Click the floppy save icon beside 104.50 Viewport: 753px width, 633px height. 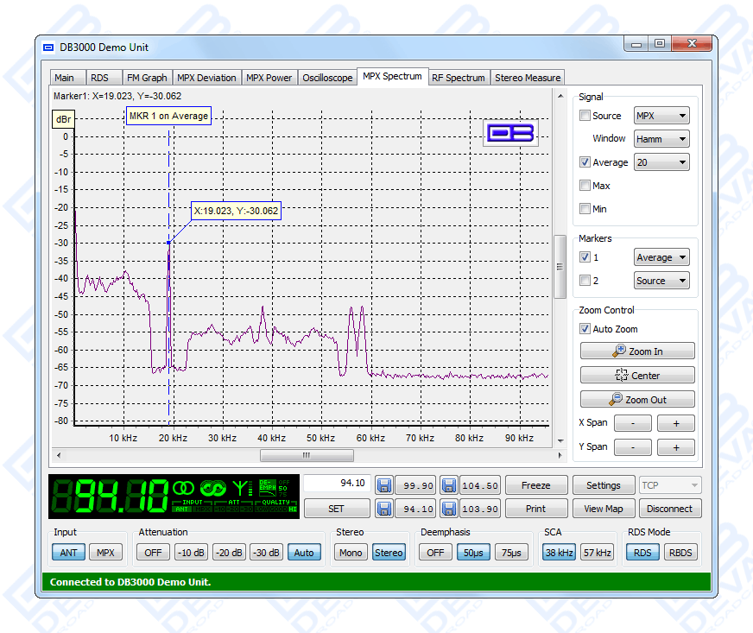click(x=449, y=485)
